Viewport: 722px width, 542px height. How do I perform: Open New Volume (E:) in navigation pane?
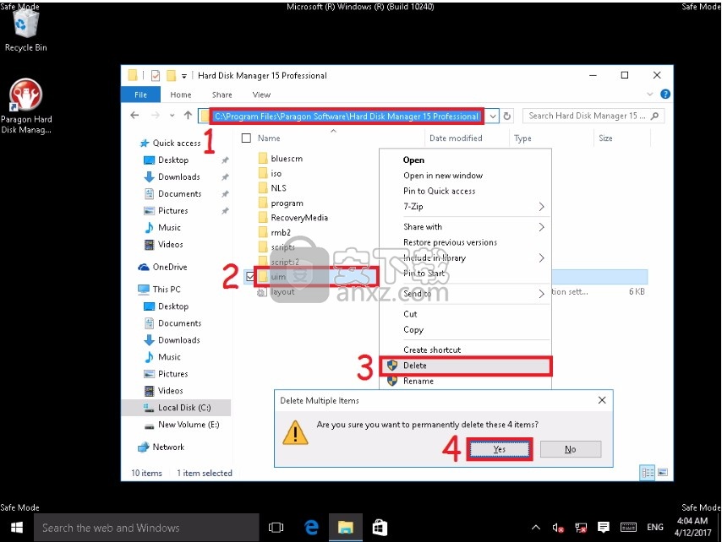coord(183,425)
